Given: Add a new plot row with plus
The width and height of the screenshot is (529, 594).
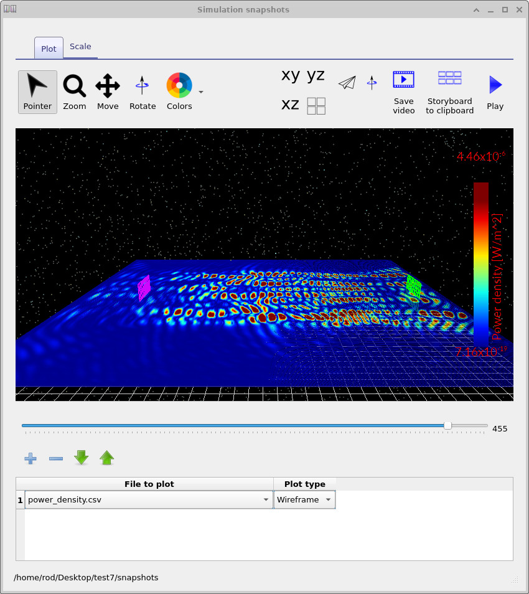Looking at the screenshot, I should (30, 458).
